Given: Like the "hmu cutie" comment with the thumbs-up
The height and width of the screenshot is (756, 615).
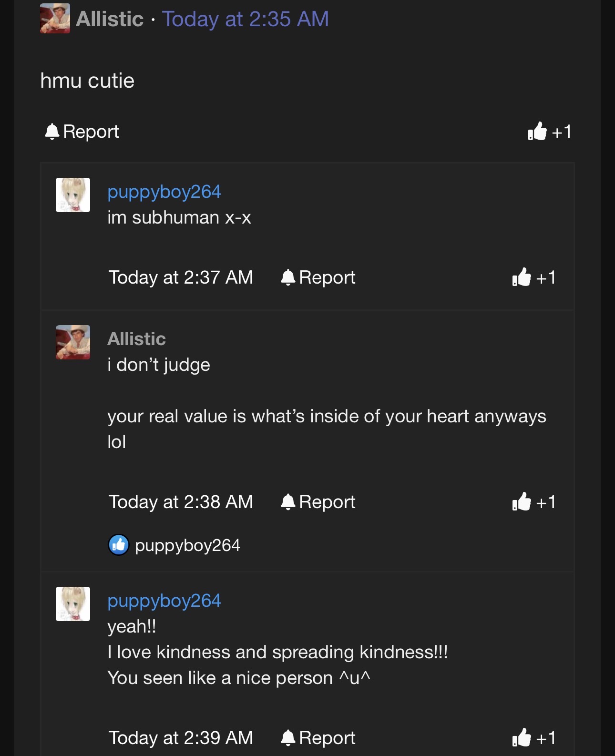Looking at the screenshot, I should coord(549,131).
